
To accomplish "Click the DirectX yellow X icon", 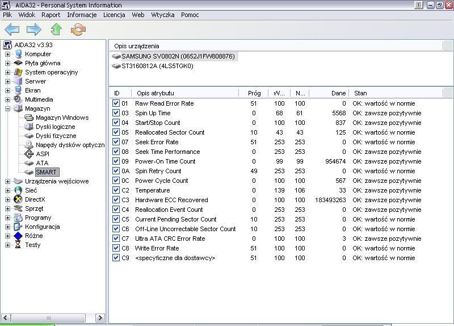I will point(18,199).
